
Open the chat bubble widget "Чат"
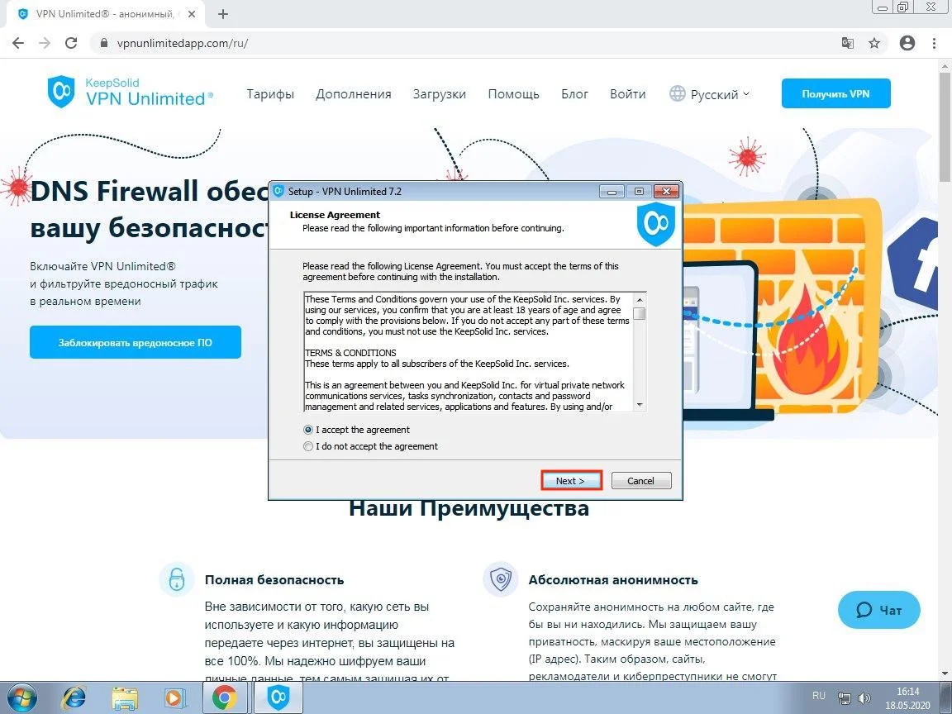878,610
